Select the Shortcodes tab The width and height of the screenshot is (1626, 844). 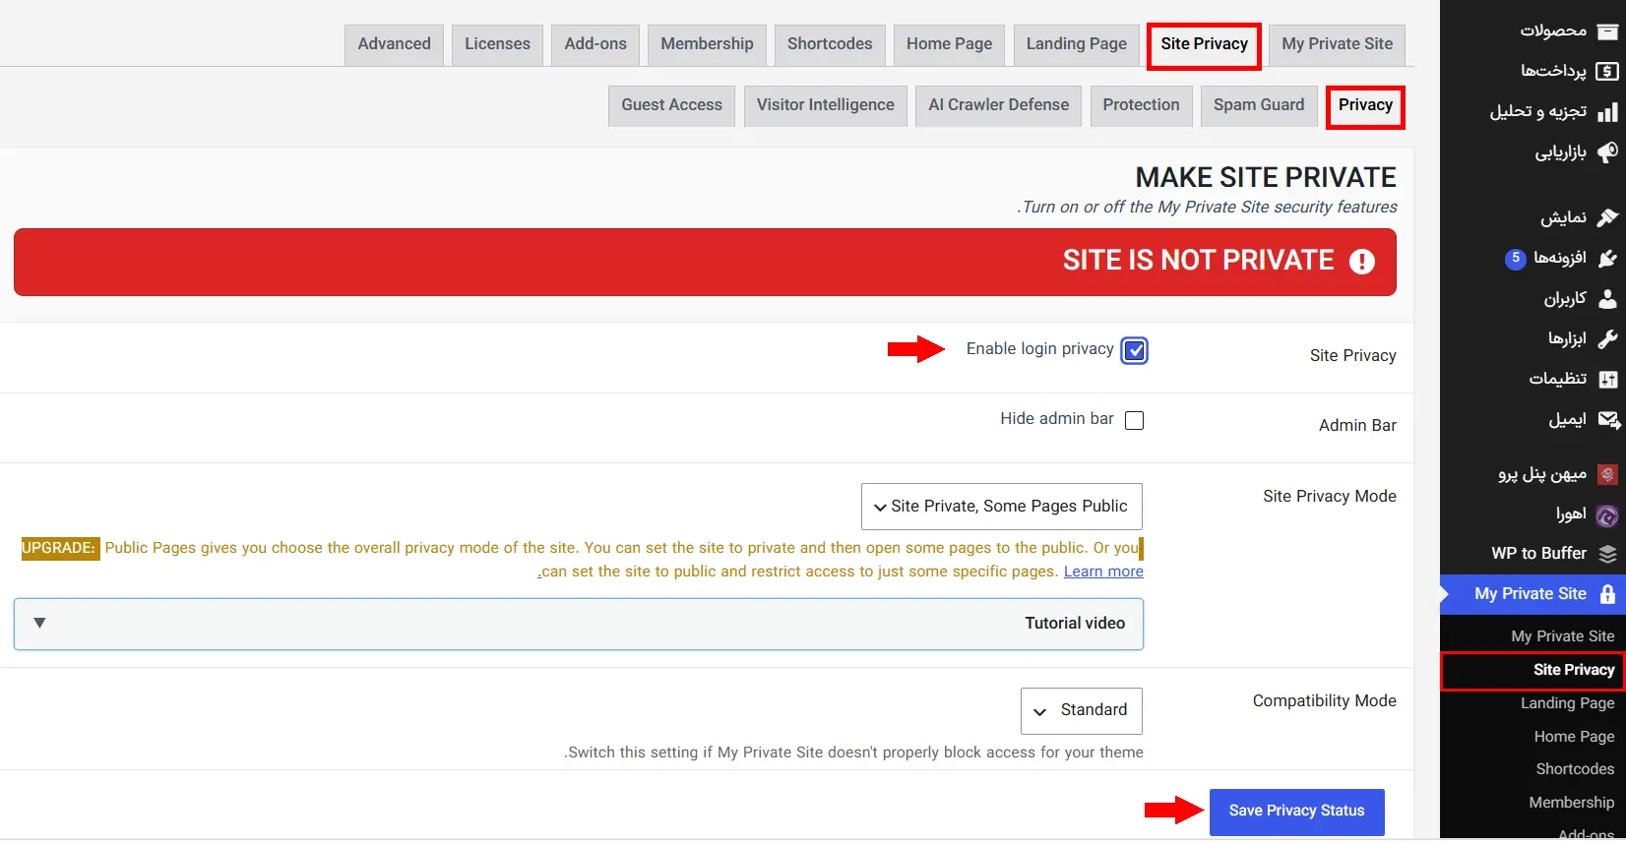(x=830, y=44)
